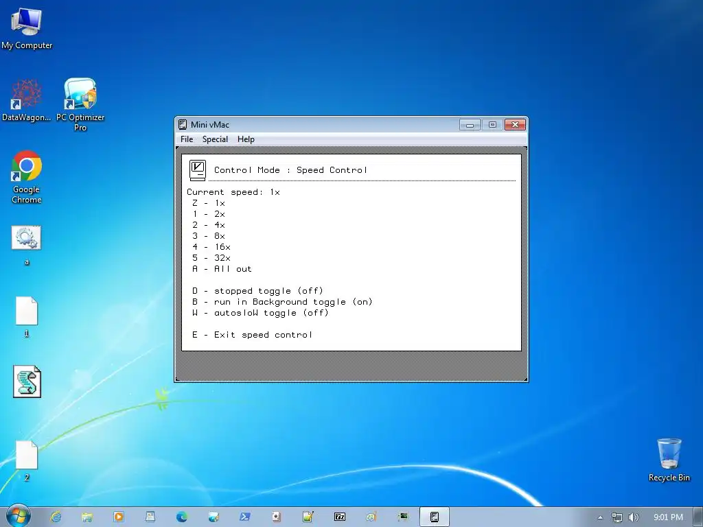
Task: Click the Mini vMac title bar icon
Action: click(183, 125)
